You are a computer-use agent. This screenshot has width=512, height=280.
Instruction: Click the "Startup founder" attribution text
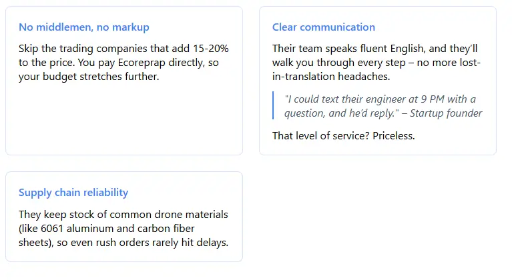(445, 113)
